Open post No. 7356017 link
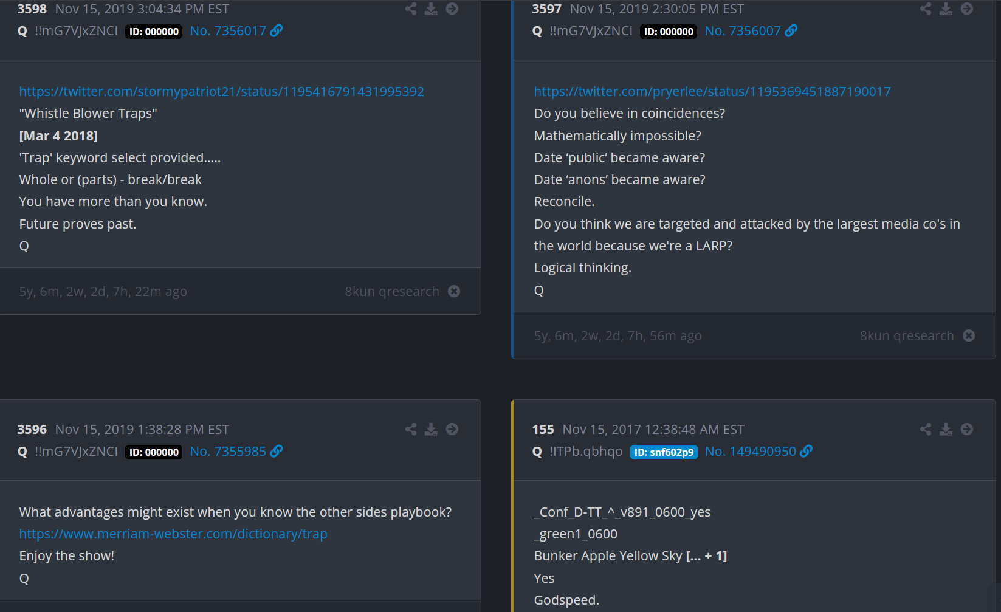1001x612 pixels. [x=228, y=30]
